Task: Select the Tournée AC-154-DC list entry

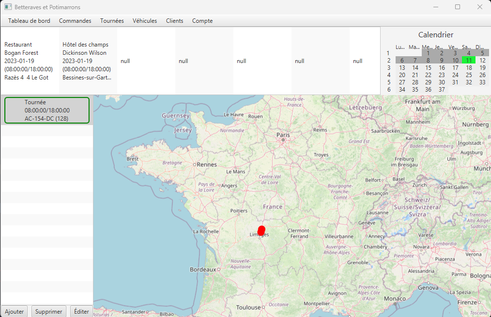Action: (x=46, y=110)
